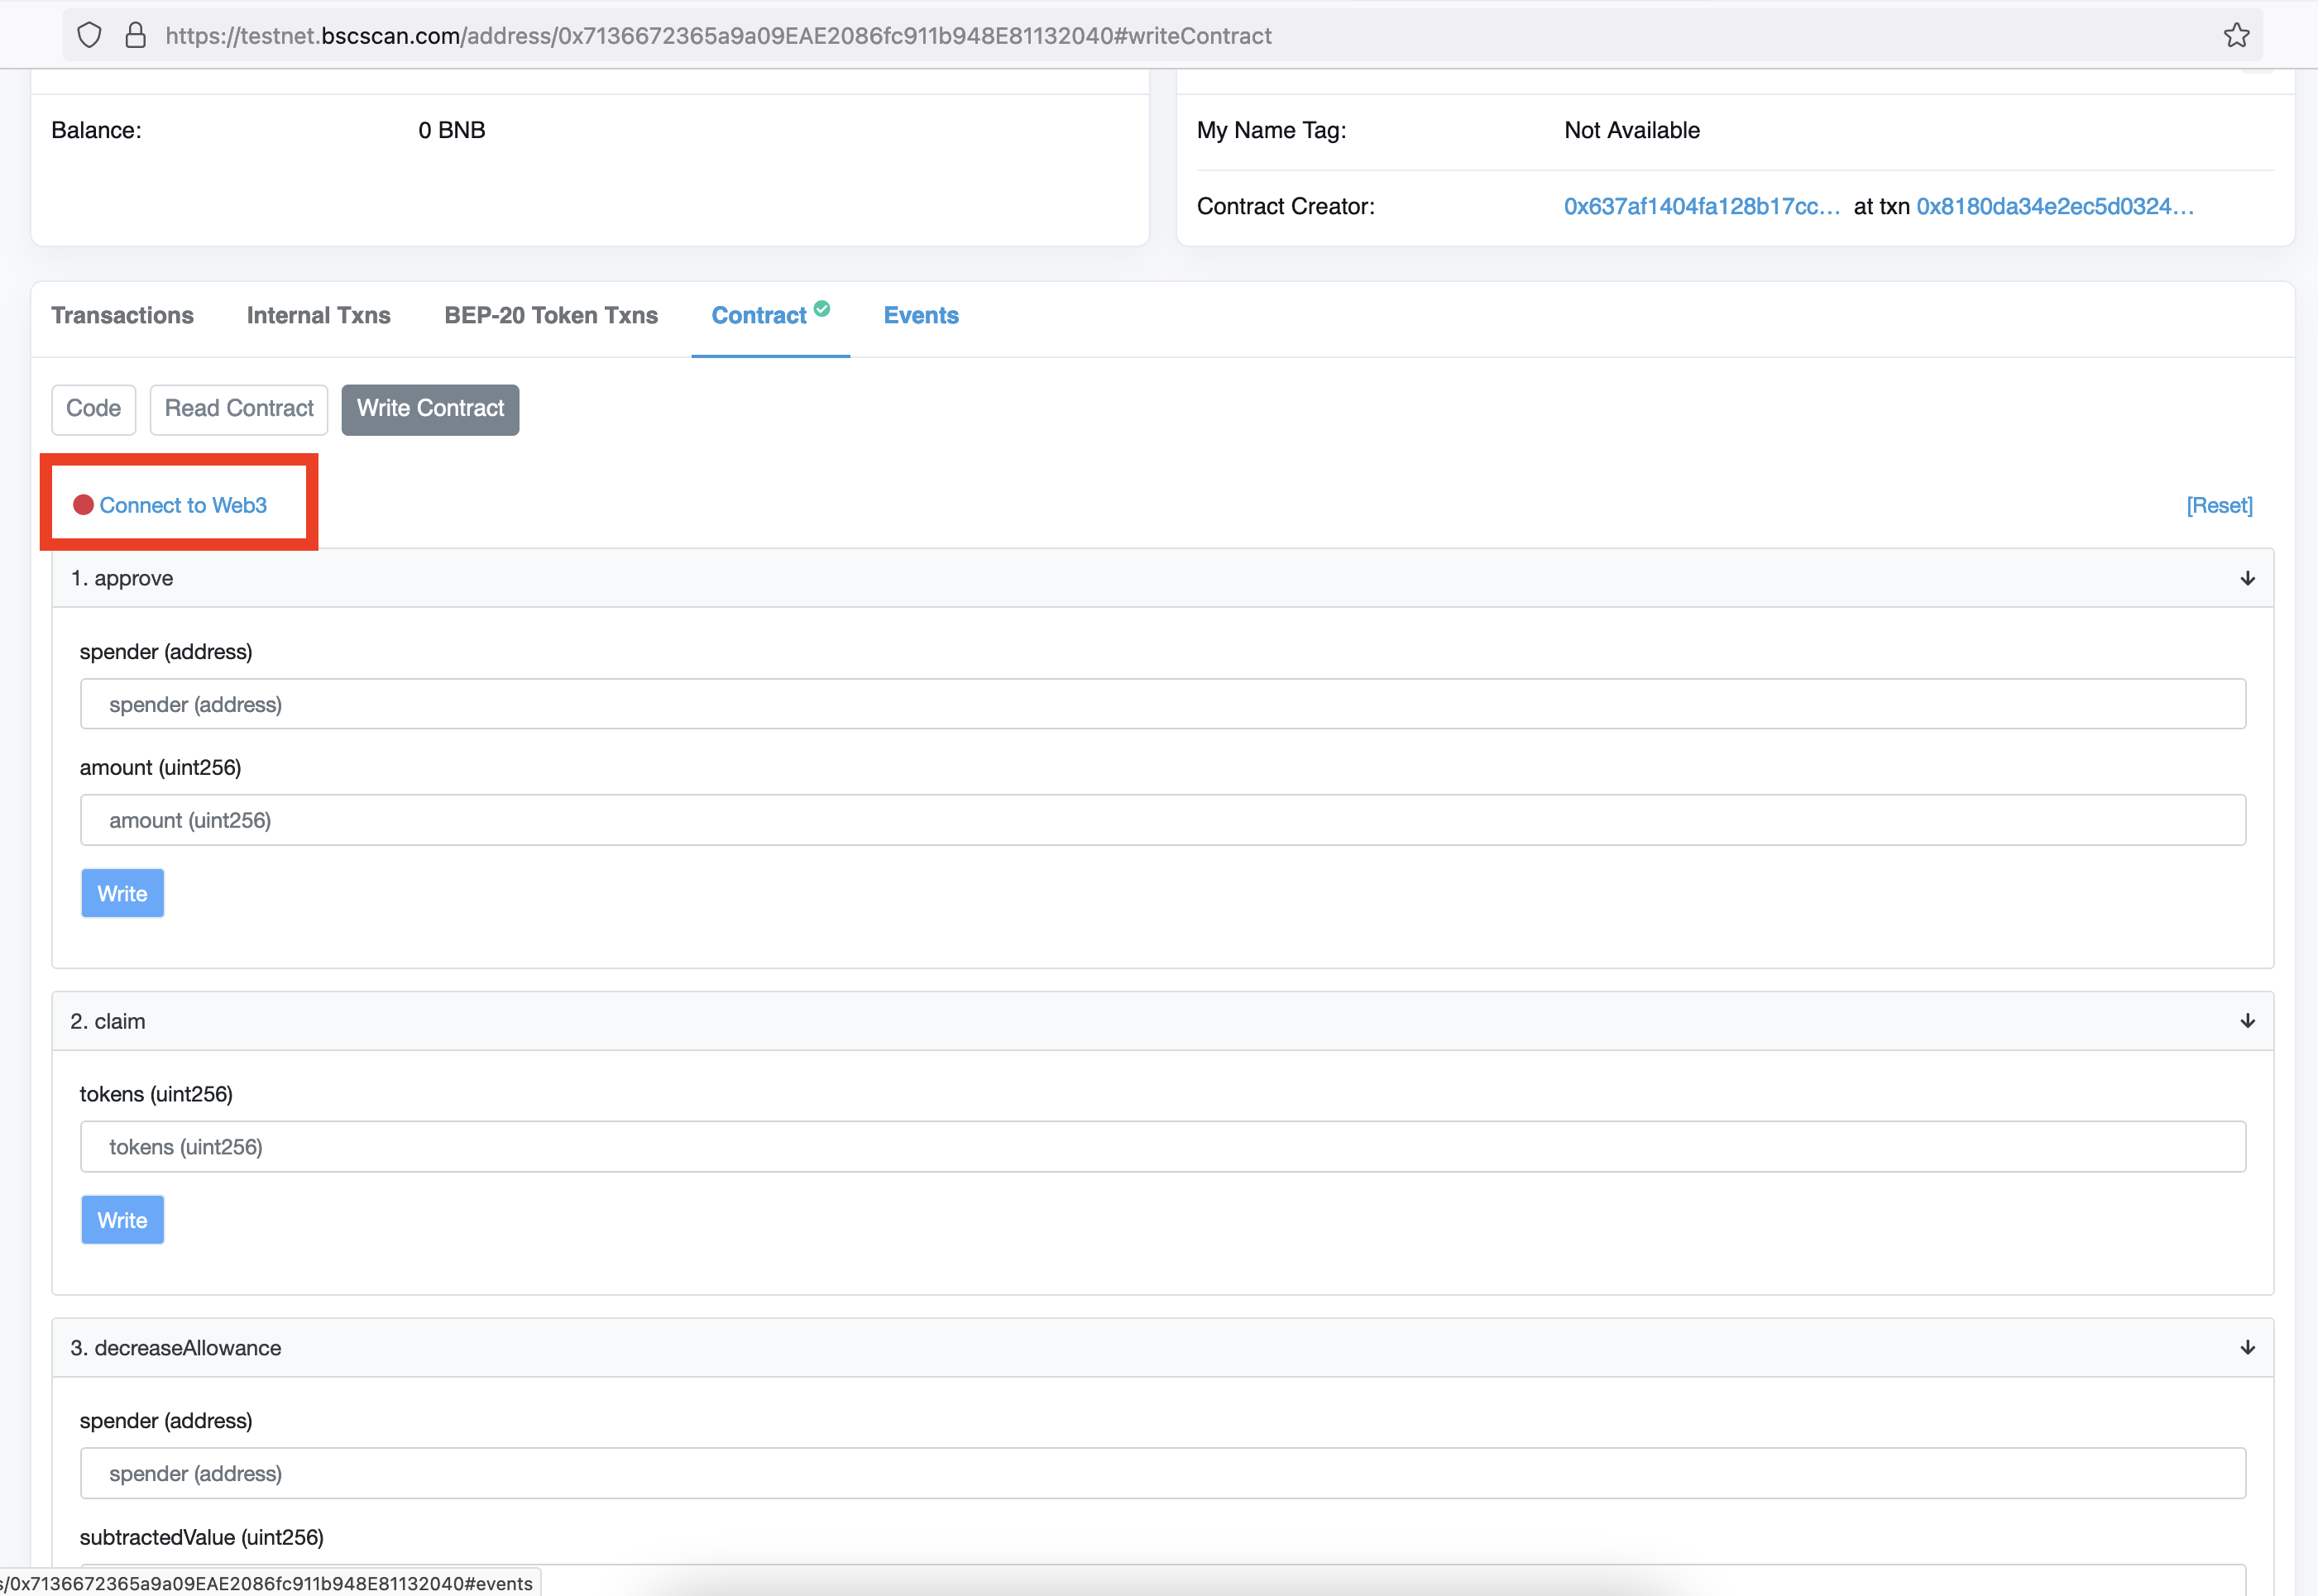Click the Contract Creator: label
Viewport: 2318px width, 1596px height.
coord(1286,206)
